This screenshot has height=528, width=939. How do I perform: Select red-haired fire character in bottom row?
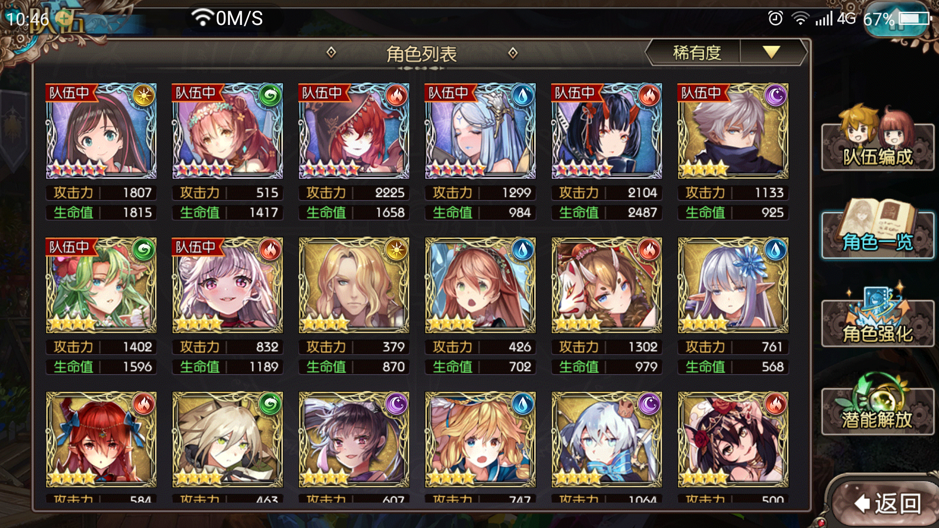tap(101, 440)
